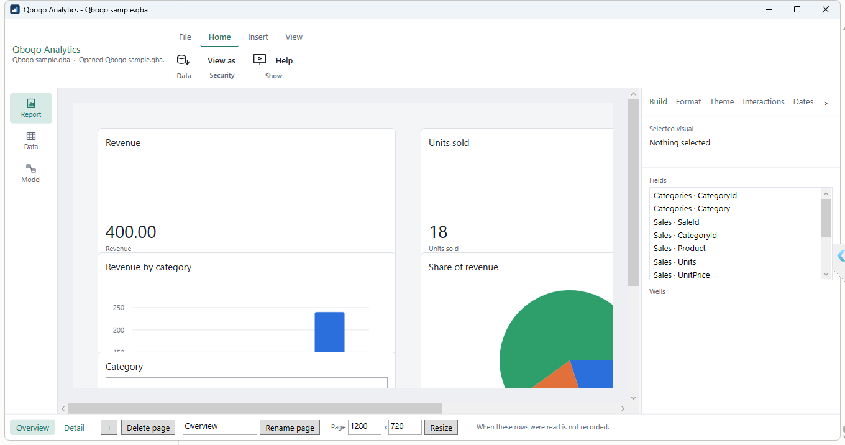Select Sales · UnitPrice field
Image resolution: width=845 pixels, height=445 pixels.
point(735,275)
